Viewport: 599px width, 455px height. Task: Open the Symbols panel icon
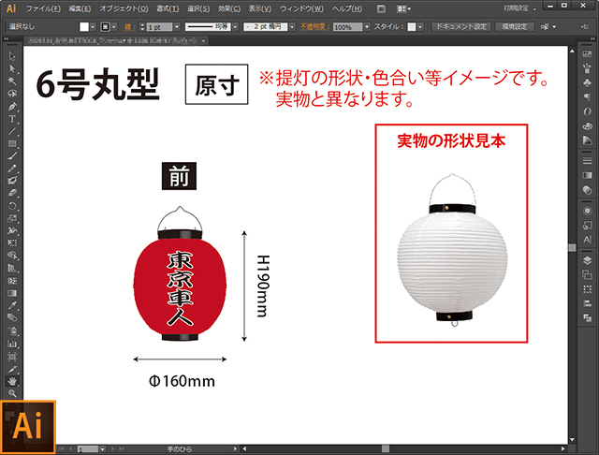(x=587, y=83)
